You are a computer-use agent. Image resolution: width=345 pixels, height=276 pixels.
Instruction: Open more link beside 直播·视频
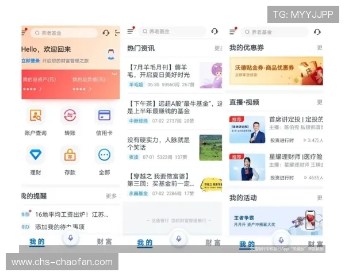click(320, 102)
